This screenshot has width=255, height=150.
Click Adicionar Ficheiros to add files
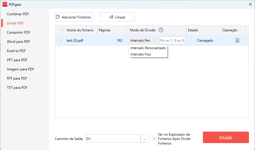point(73,17)
